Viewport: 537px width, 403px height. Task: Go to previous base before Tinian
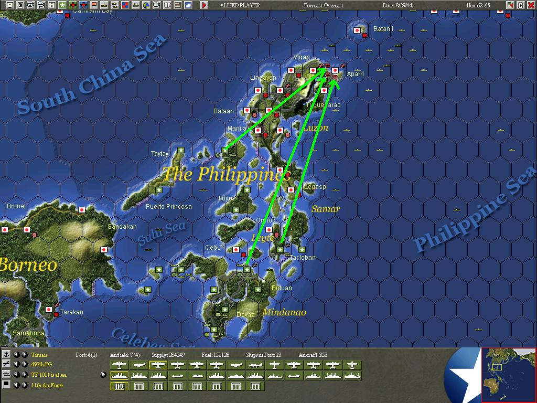click(x=16, y=354)
